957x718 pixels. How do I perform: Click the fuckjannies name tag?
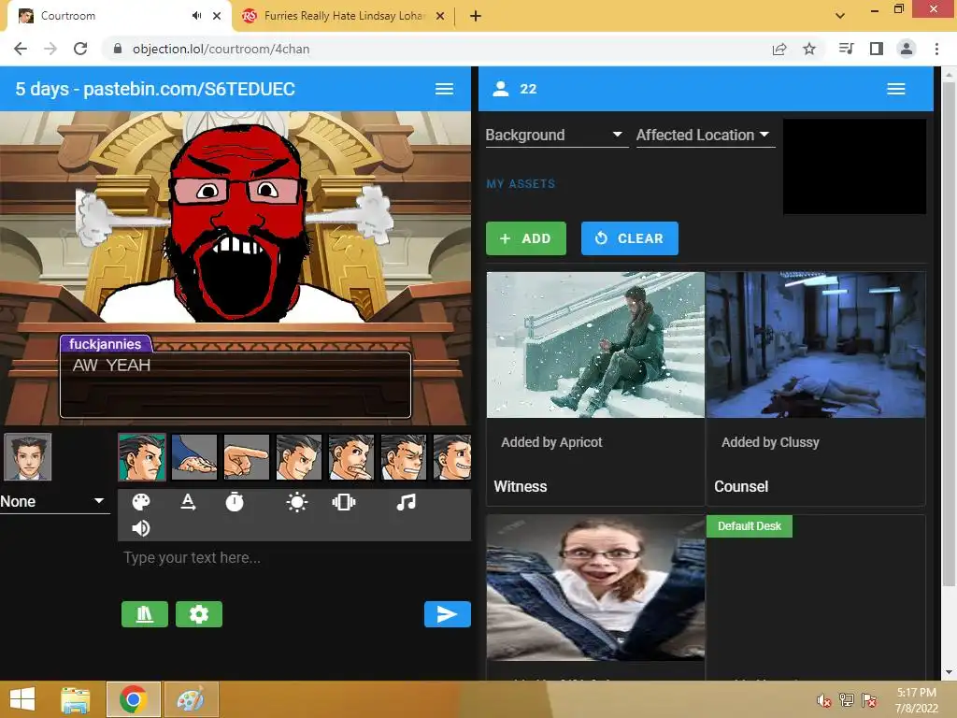105,344
